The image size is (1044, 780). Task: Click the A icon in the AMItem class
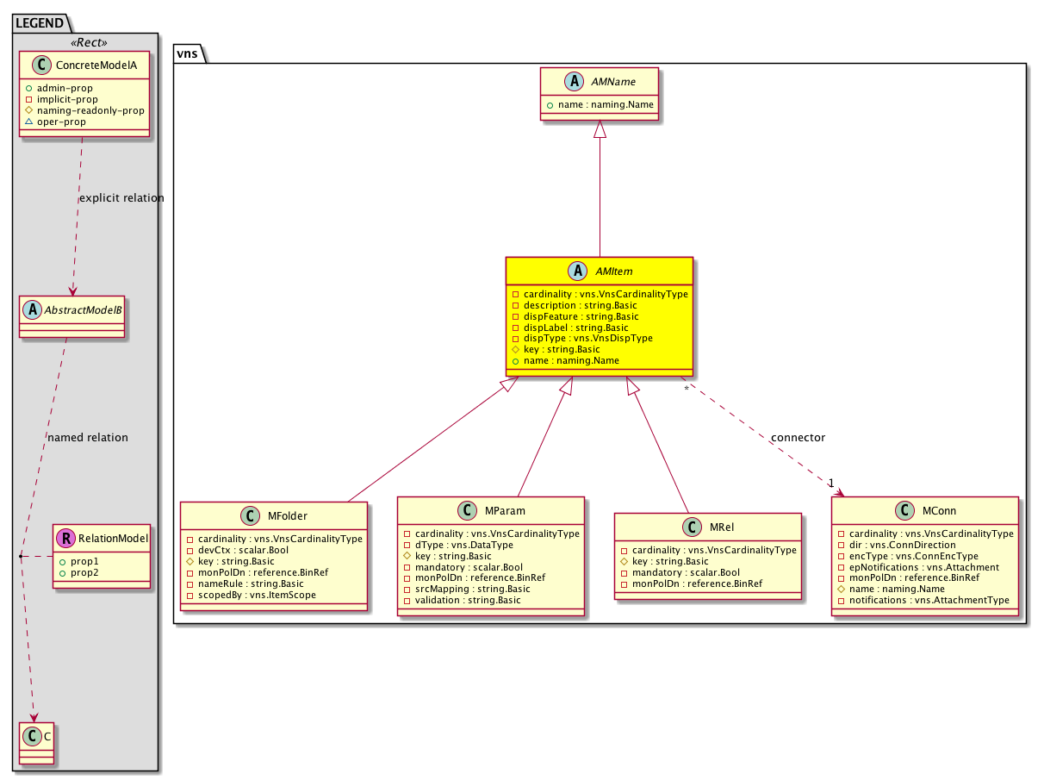(x=578, y=271)
